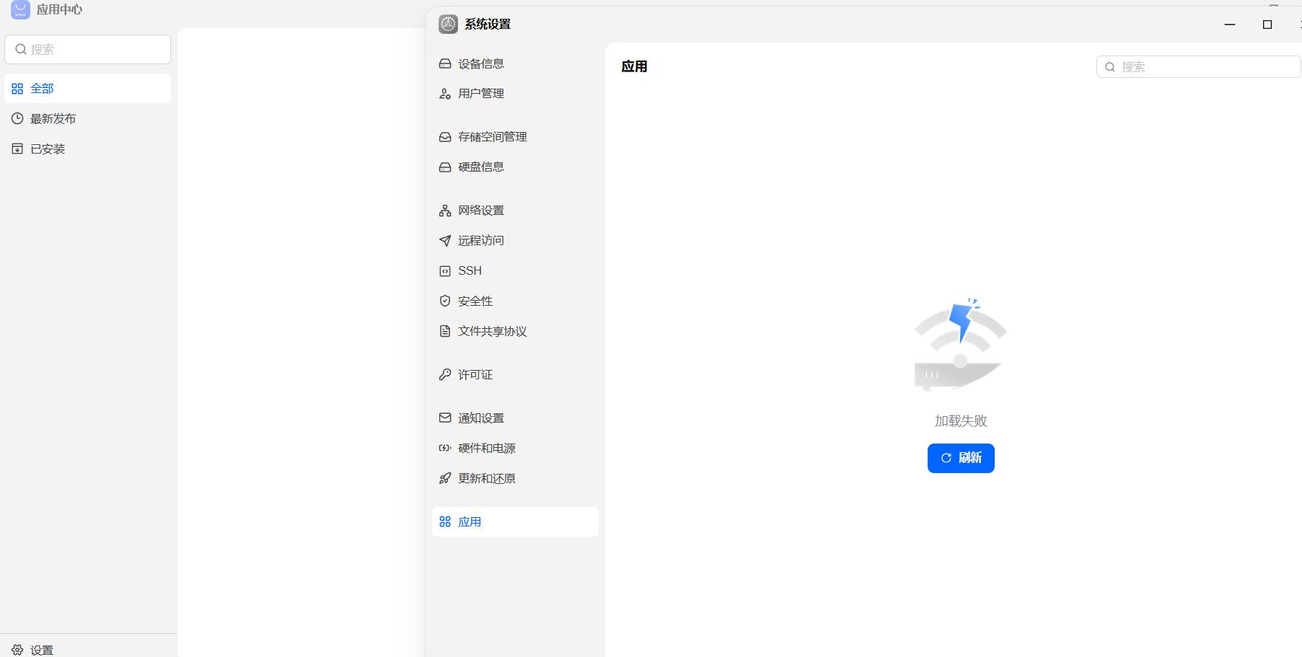1302x657 pixels.
Task: Open 文件共享协议 settings
Action: [x=515, y=331]
